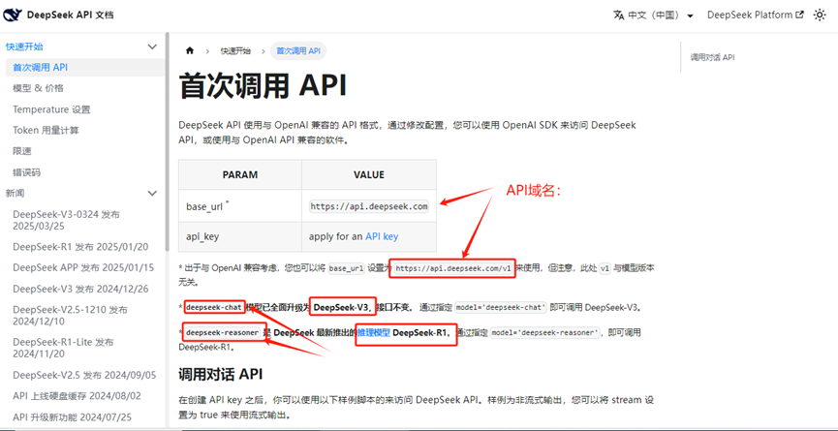
Task: Click the base_url table cell
Action: [x=240, y=205]
